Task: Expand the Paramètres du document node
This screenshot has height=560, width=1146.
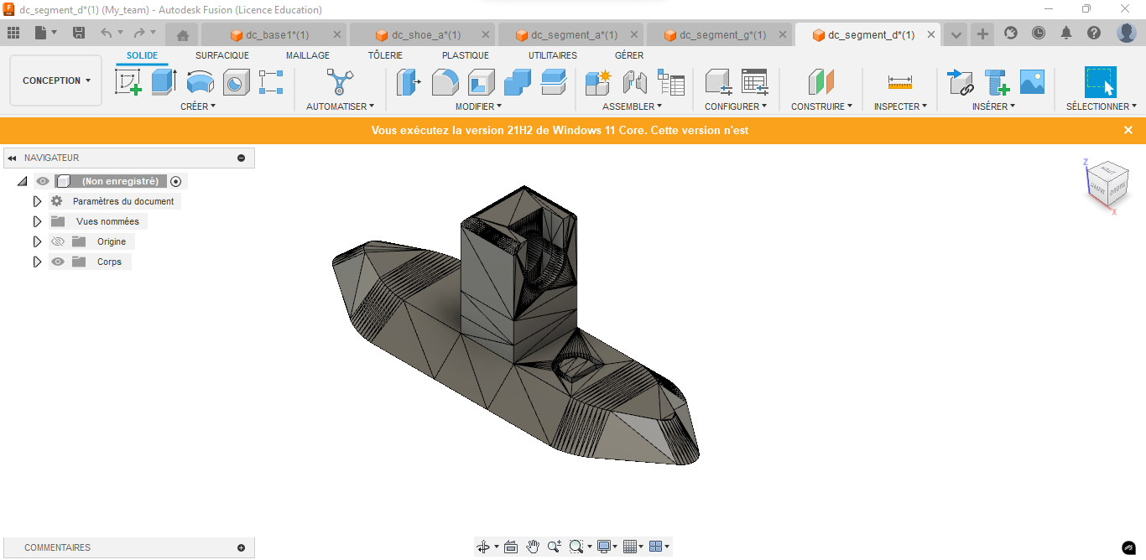Action: click(x=37, y=201)
